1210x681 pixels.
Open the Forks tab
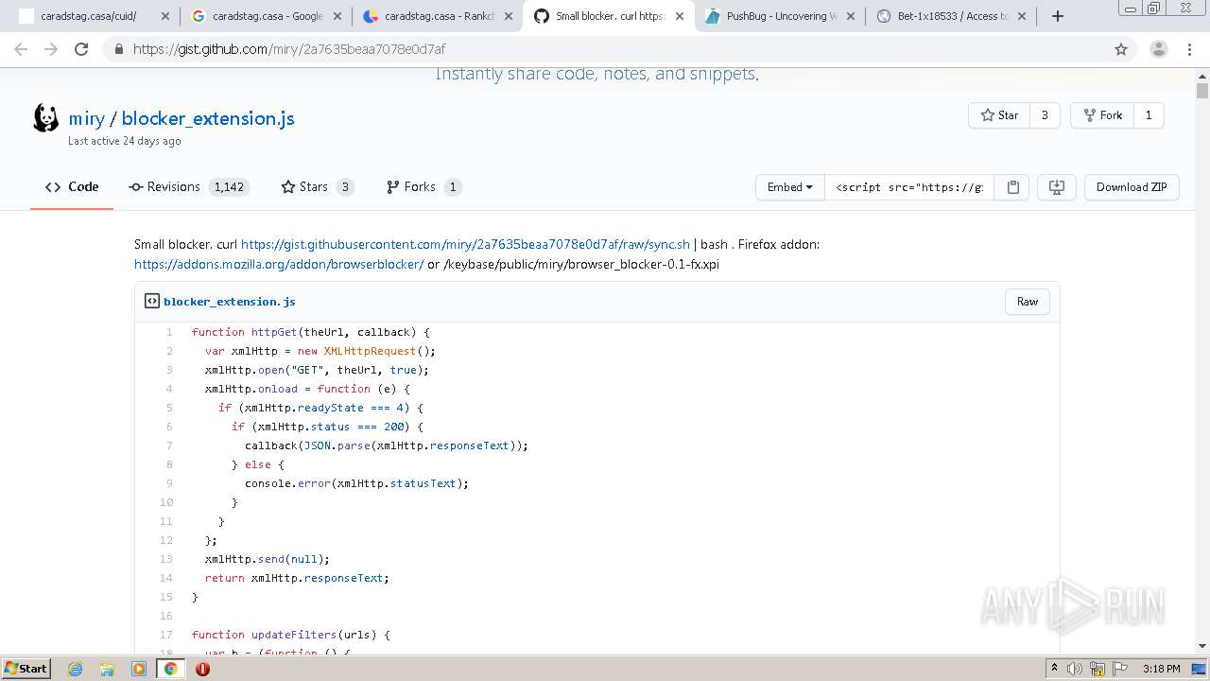pyautogui.click(x=424, y=187)
